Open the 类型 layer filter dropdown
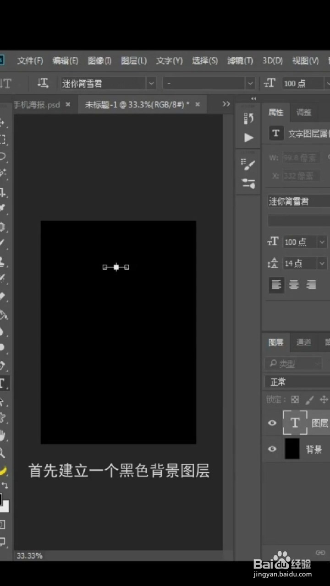330x586 pixels. [x=293, y=364]
